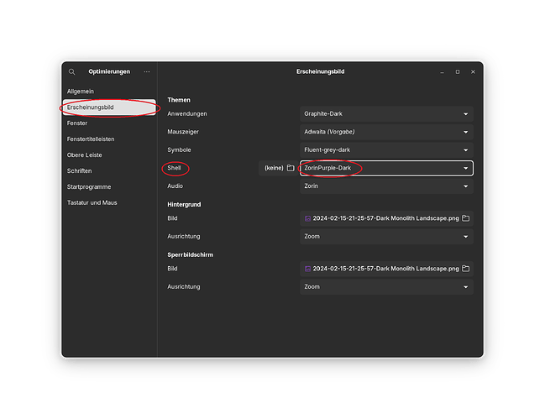Click folder icon in Hintergrund Bild field
This screenshot has height=419, width=545.
[465, 218]
